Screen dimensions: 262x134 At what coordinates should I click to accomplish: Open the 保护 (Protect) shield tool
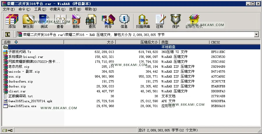coord(176,21)
